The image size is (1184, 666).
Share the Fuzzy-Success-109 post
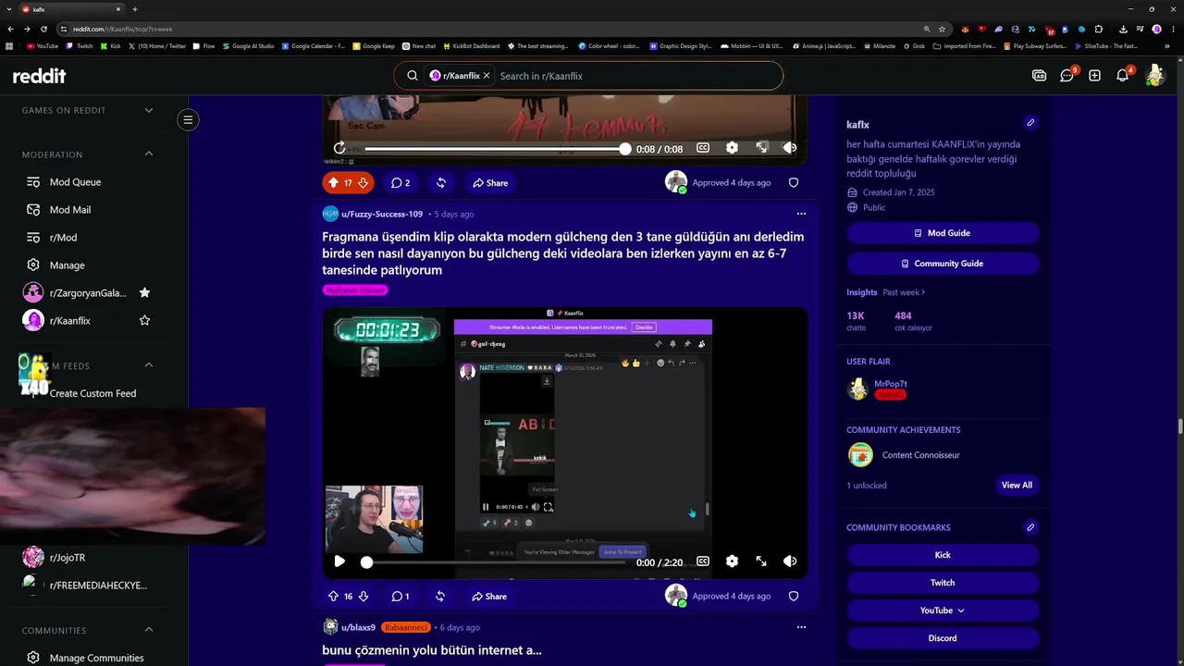click(x=489, y=597)
